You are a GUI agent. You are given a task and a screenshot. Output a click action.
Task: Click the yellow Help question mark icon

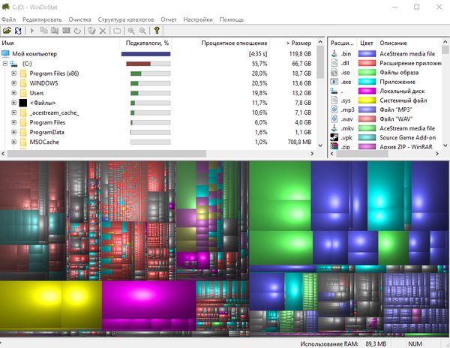pyautogui.click(x=157, y=31)
